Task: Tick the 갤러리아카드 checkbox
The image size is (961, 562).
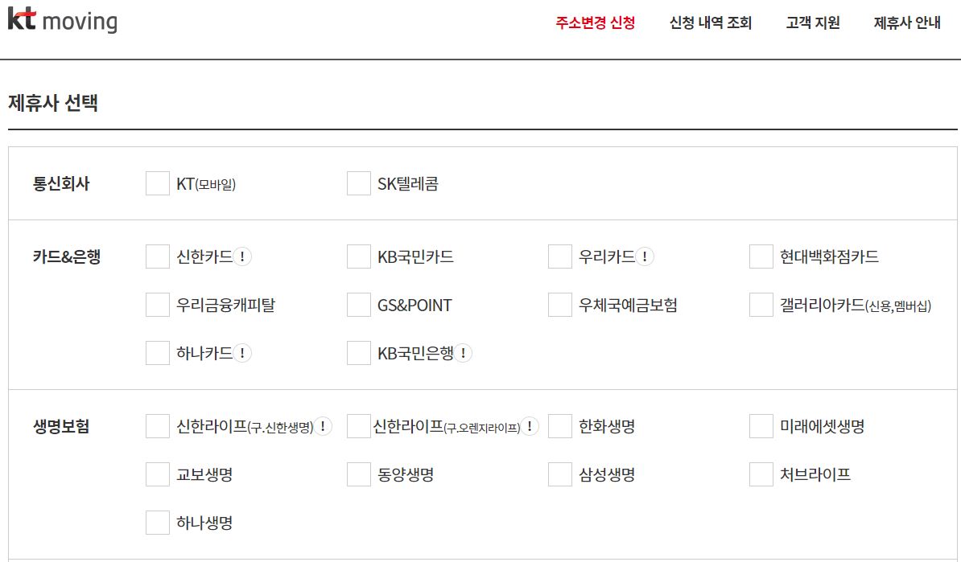Action: 761,305
